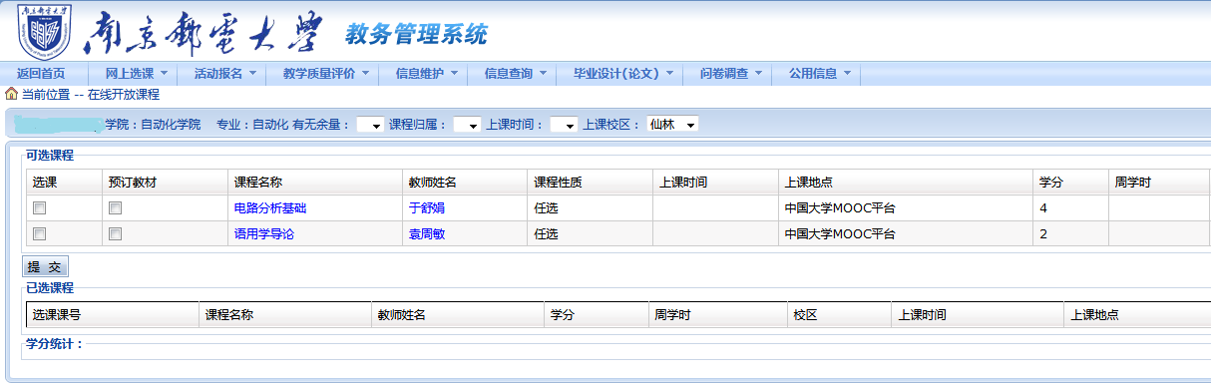This screenshot has width=1211, height=383.
Task: Click the 校区 column header
Action: point(806,314)
